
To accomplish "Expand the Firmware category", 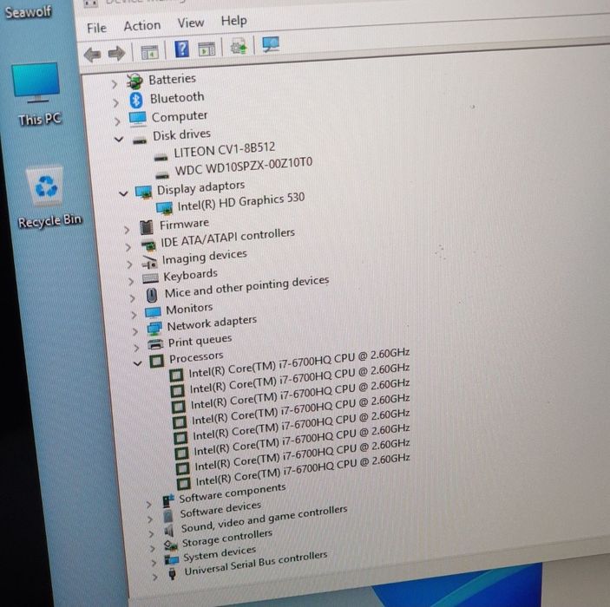I will (127, 230).
